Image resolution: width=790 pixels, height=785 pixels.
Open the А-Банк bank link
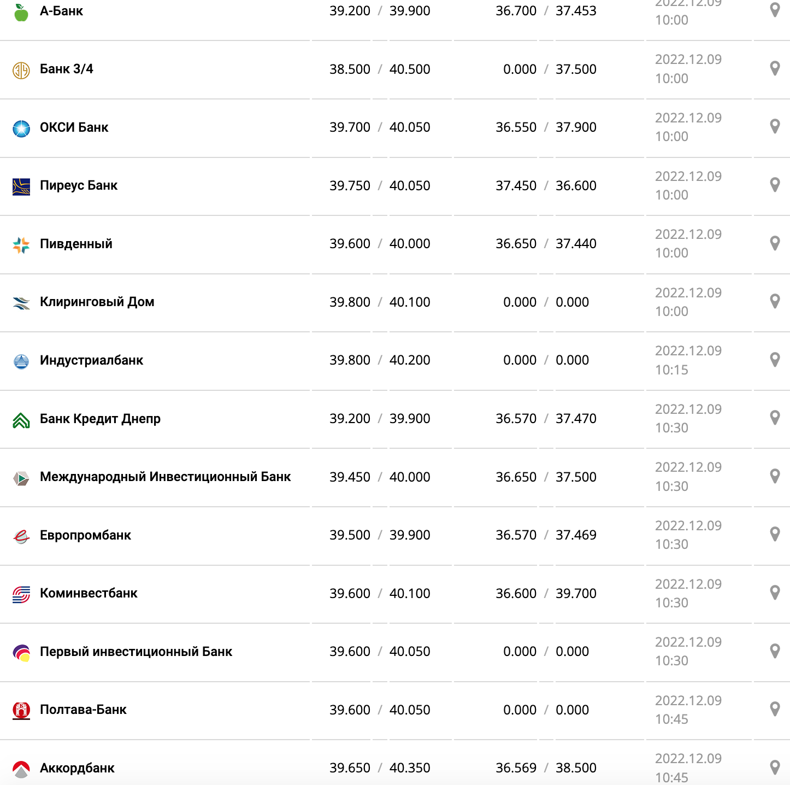(x=61, y=11)
